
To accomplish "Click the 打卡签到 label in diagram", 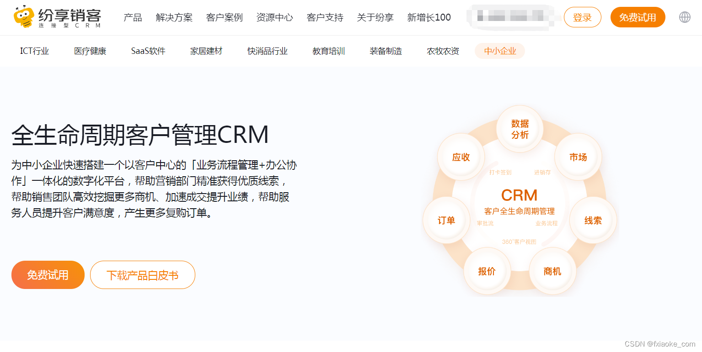I will [x=500, y=173].
